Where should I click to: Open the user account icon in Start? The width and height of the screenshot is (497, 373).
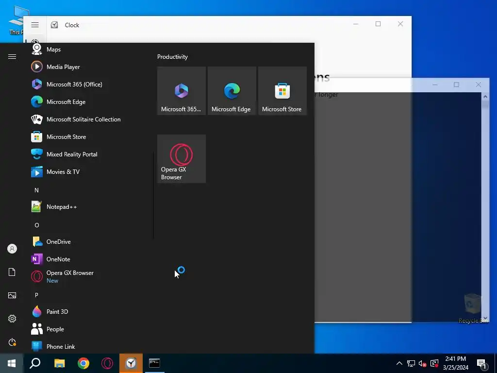(12, 249)
